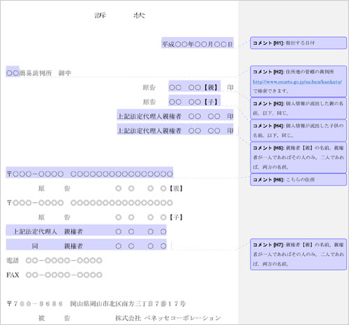349x325 pixels.
Task: Select comment H5 about custodial parent name
Action: click(298, 158)
